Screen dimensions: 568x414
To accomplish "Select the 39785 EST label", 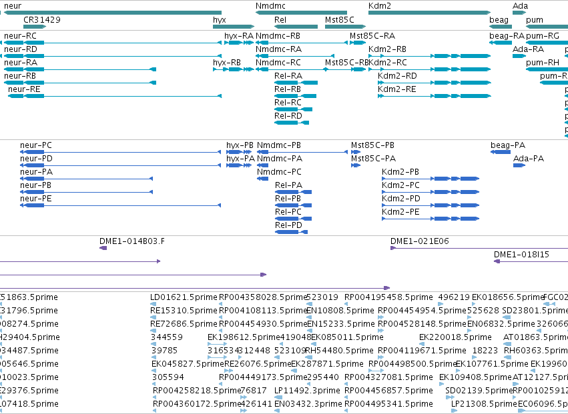I will pyautogui.click(x=164, y=351).
